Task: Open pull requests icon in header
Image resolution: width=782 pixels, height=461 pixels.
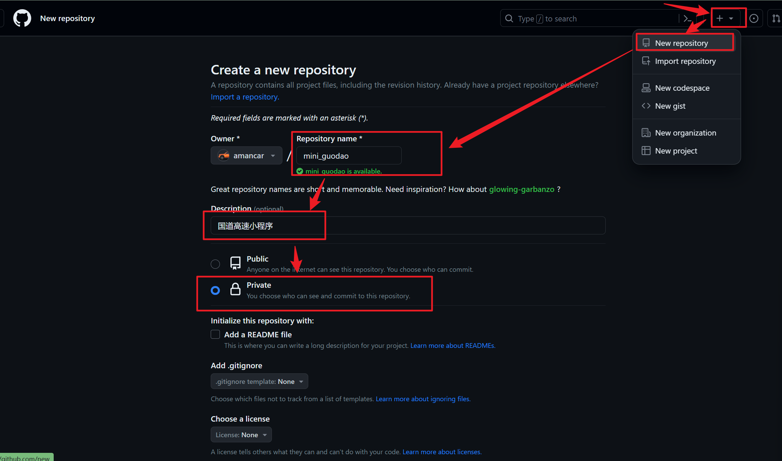Action: click(x=776, y=18)
